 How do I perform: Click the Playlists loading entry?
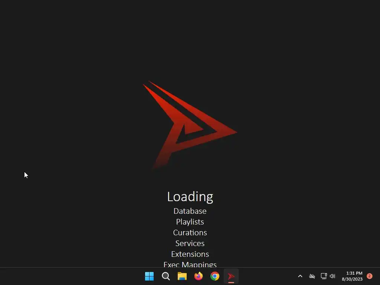coord(190,222)
